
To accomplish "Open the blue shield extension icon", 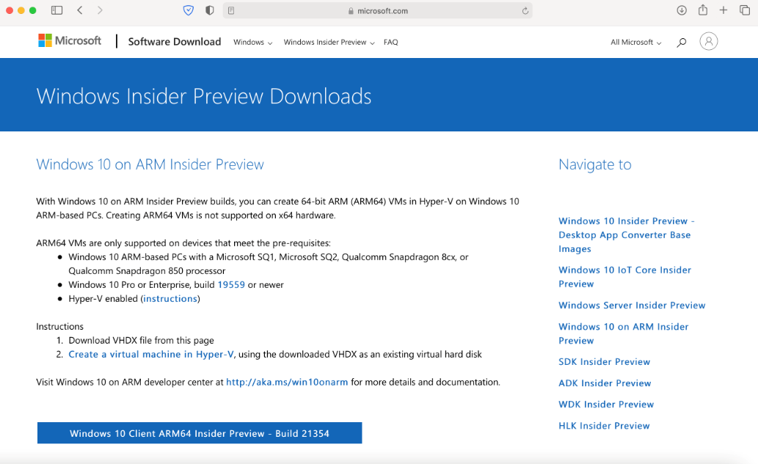I will pos(189,10).
